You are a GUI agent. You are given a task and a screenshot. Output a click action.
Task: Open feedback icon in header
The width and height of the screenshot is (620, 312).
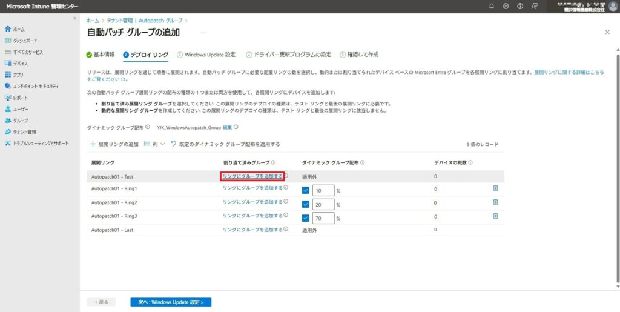pos(535,6)
